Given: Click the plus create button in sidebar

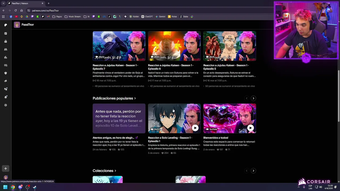Looking at the screenshot, I should (x=6, y=168).
